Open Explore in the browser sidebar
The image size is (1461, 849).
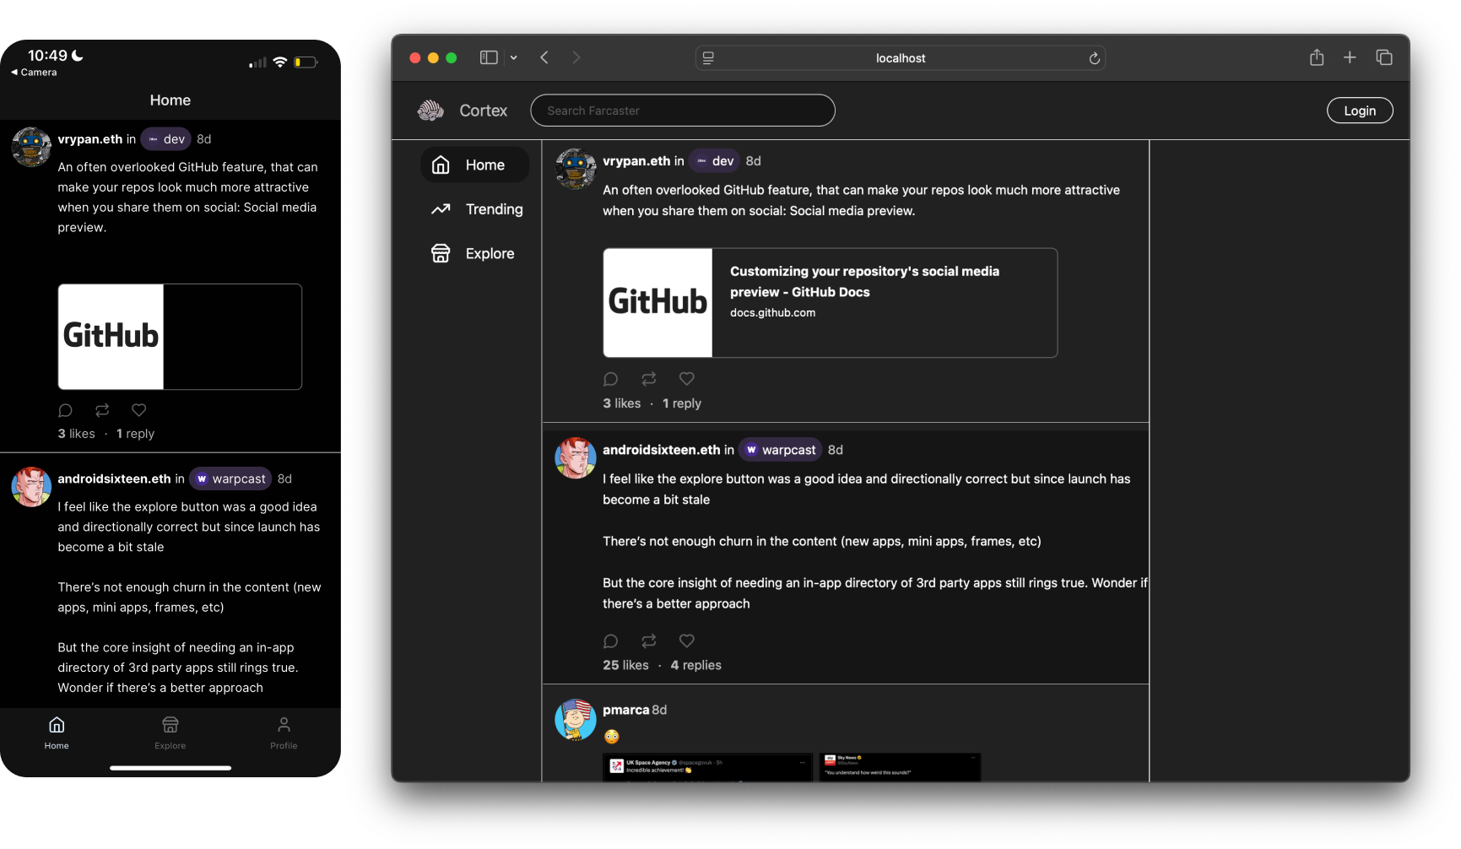[x=473, y=253]
